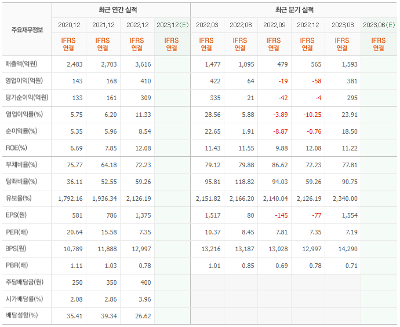Select the '순이익률(%)' row label
Screen dimensions: 400x327
pos(21,131)
